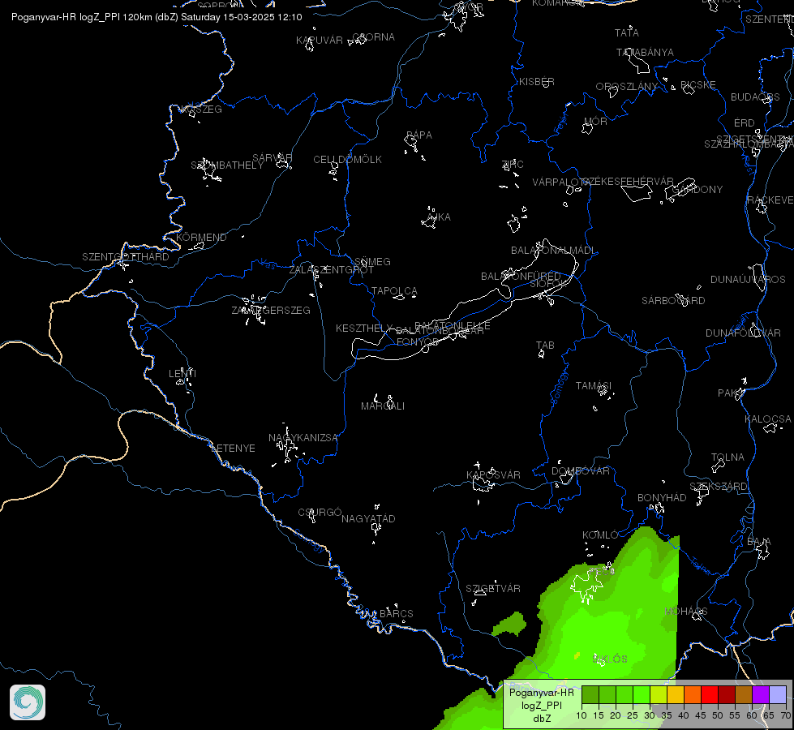Click the LETENYE city label
The width and height of the screenshot is (794, 730).
pyautogui.click(x=233, y=449)
